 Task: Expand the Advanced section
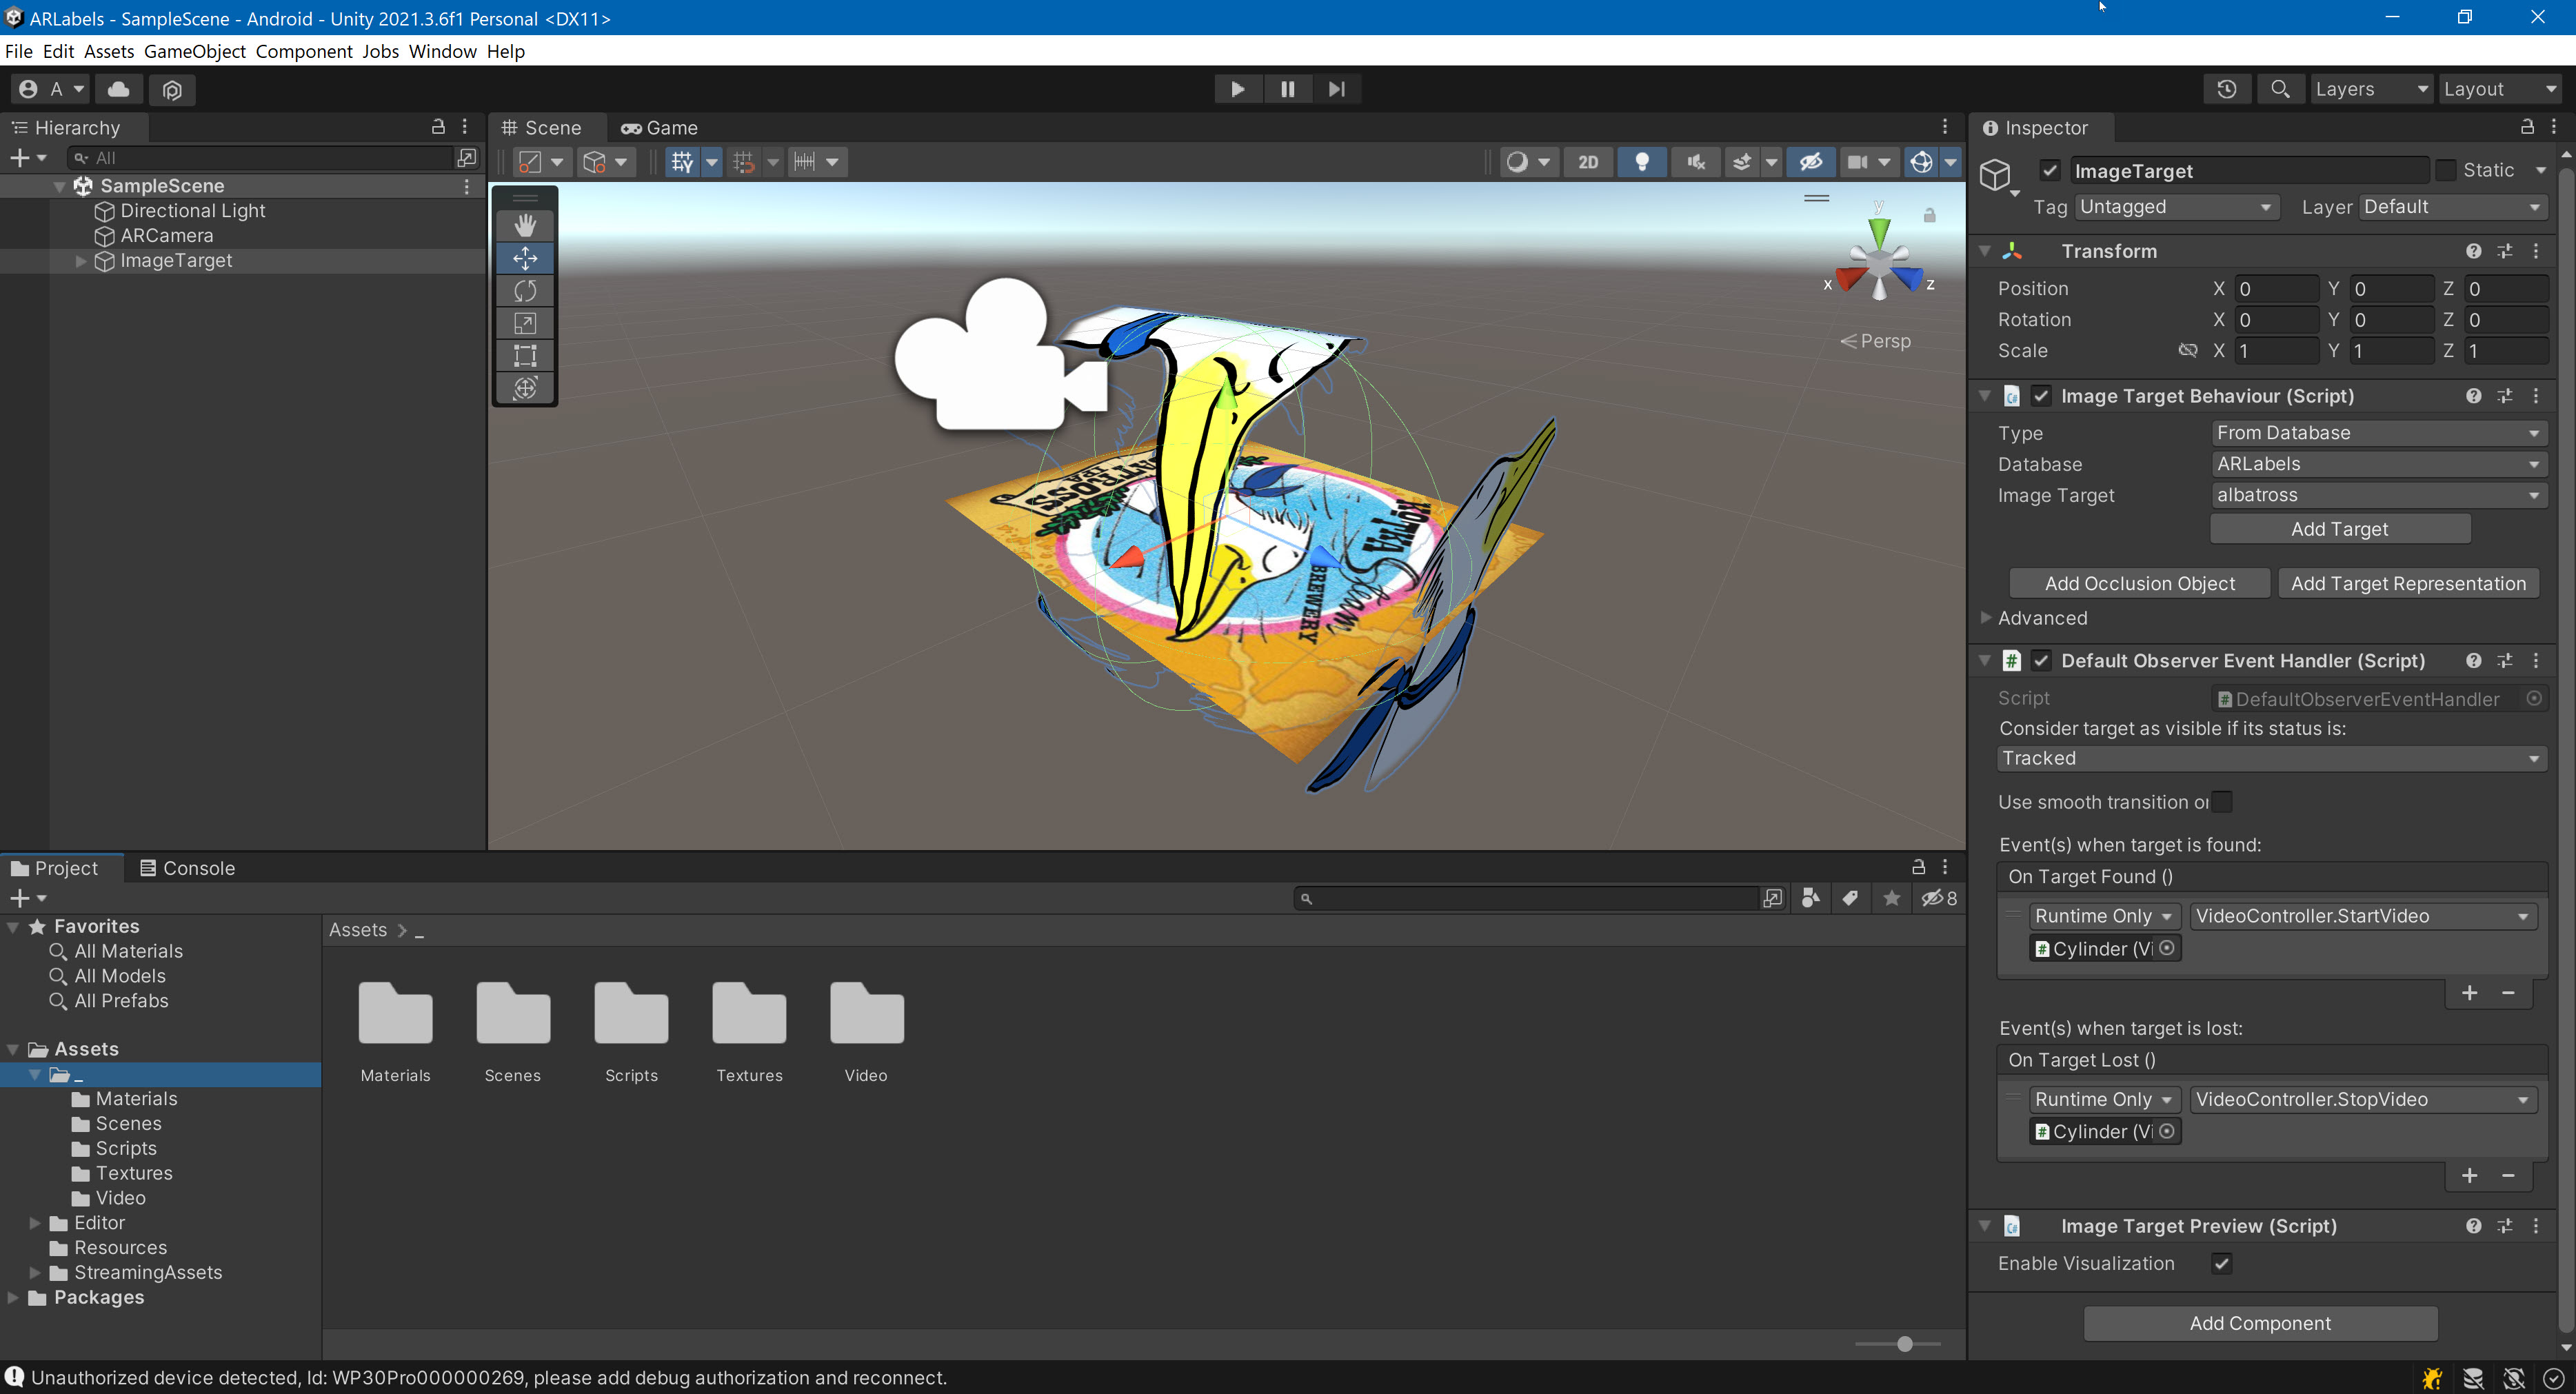click(x=2042, y=618)
